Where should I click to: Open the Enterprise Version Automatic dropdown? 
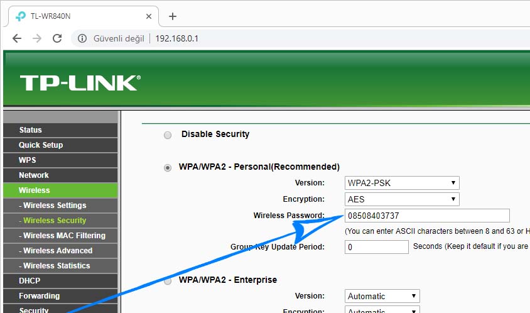tap(382, 296)
